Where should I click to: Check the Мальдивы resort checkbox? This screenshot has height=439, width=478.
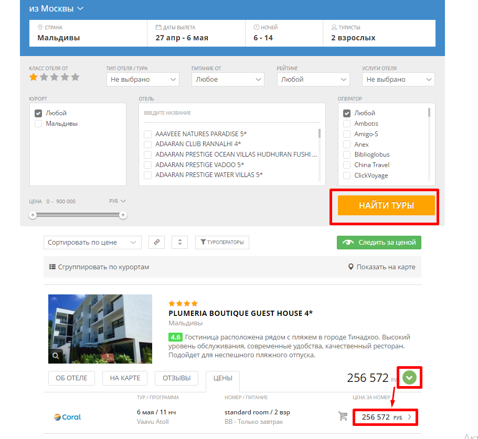click(38, 124)
